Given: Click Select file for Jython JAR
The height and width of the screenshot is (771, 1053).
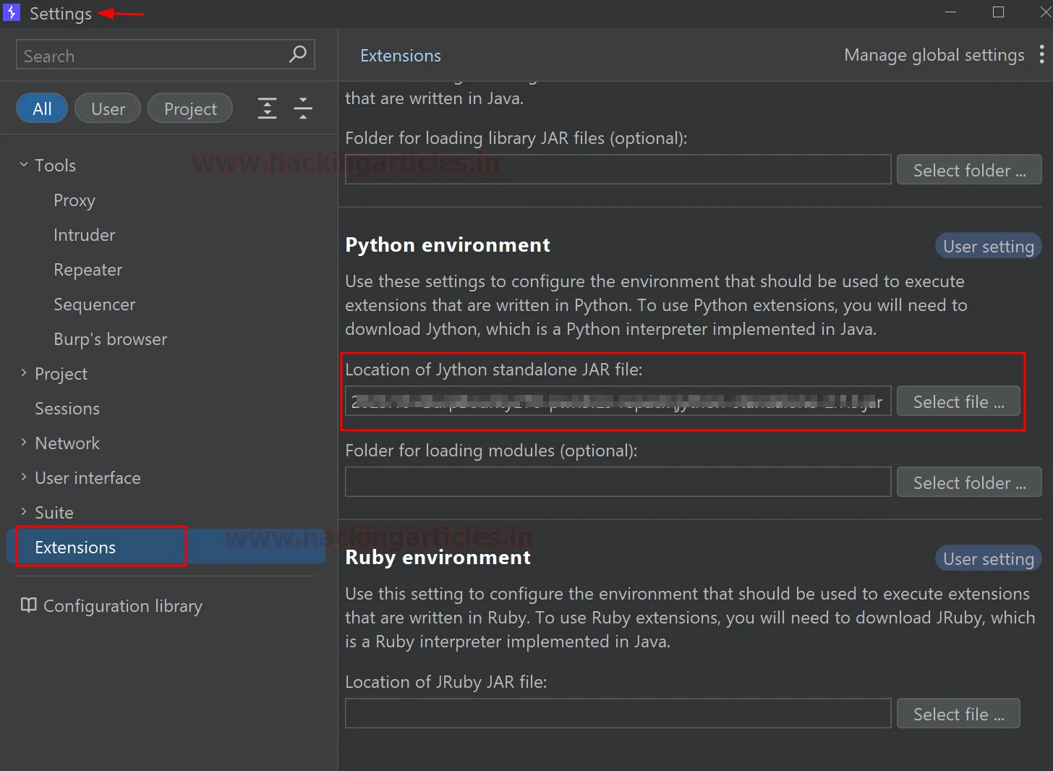Looking at the screenshot, I should tap(958, 401).
